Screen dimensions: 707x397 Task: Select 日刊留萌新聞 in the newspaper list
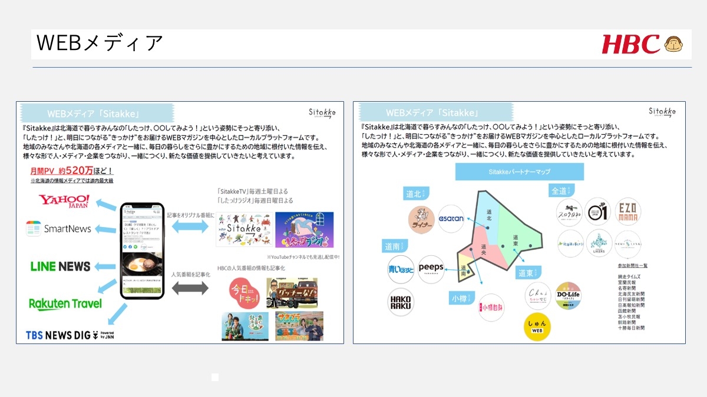click(632, 299)
